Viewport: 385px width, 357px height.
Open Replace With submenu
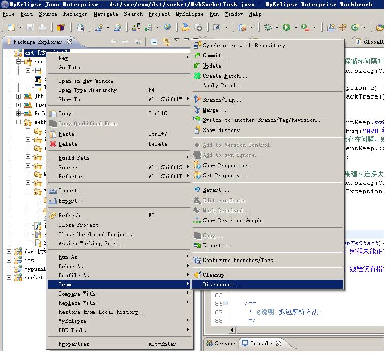119,303
